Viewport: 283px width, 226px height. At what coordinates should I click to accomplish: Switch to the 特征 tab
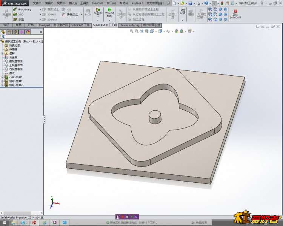pos(6,25)
